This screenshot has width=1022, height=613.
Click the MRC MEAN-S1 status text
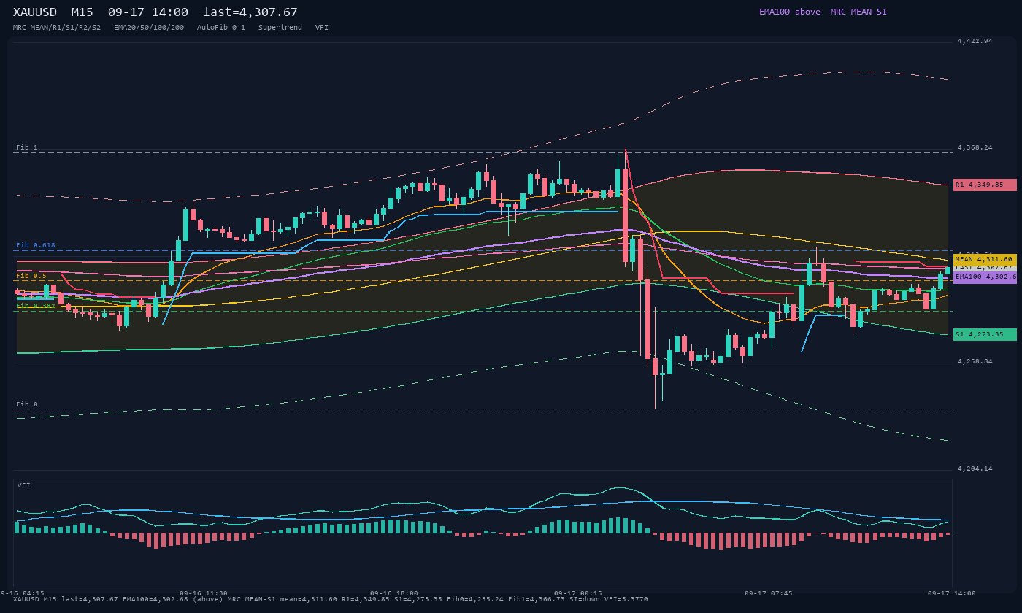coord(858,12)
